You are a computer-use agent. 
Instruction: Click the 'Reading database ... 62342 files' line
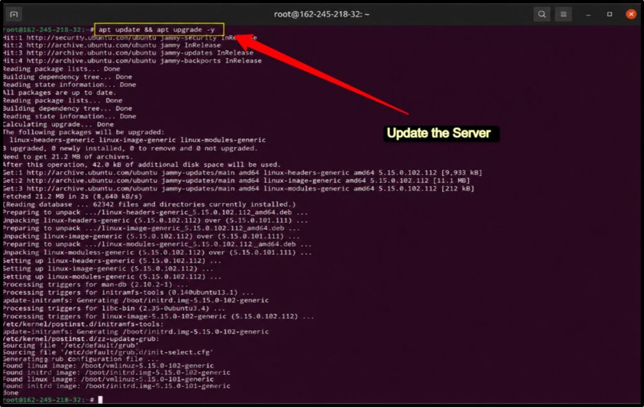[x=149, y=204]
